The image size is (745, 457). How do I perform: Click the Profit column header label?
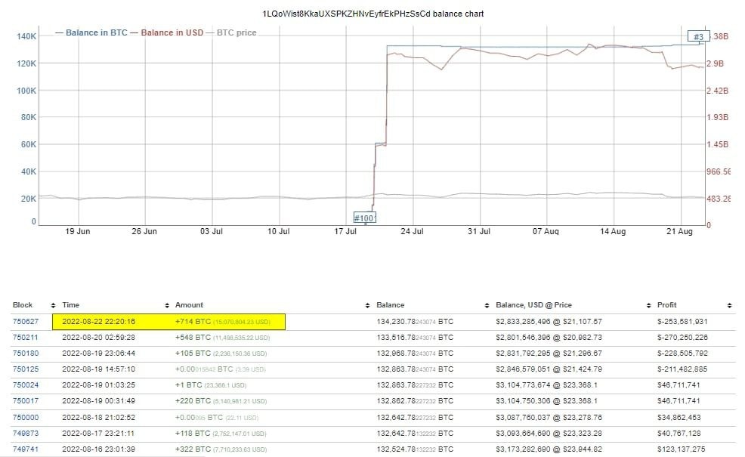pos(667,305)
